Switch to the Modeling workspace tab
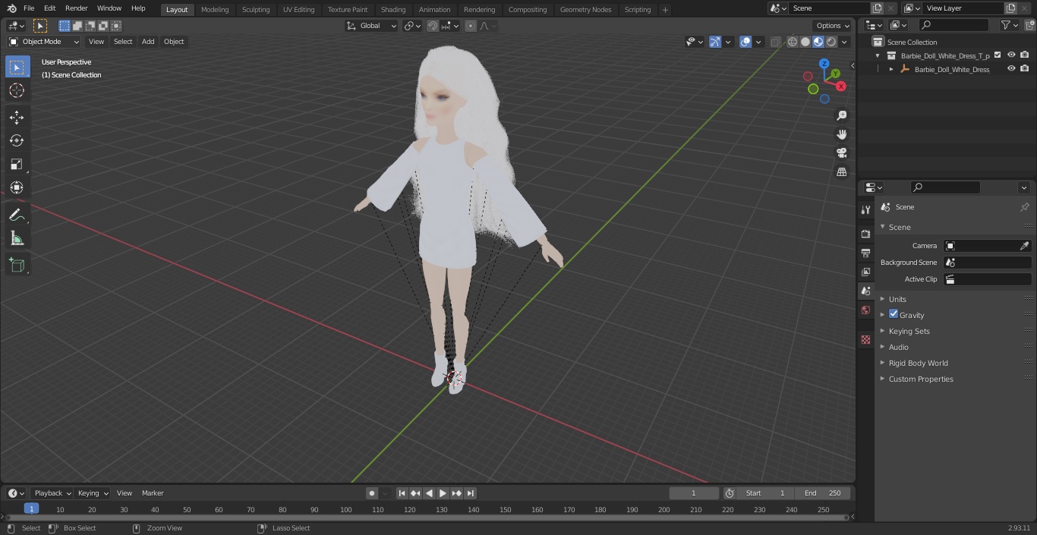 pyautogui.click(x=215, y=10)
